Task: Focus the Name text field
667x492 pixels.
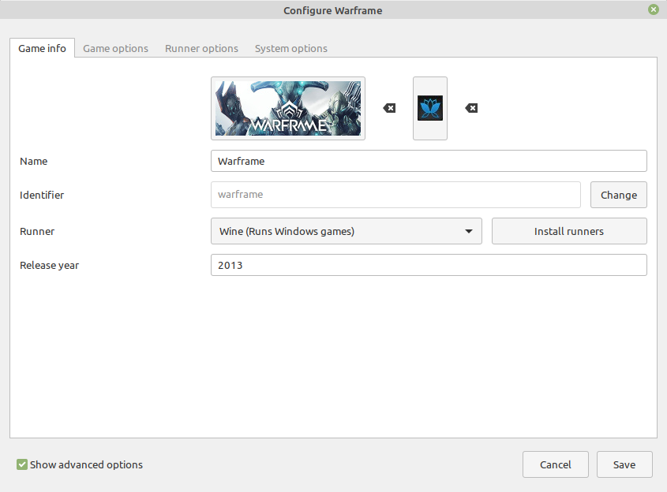Action: tap(429, 161)
